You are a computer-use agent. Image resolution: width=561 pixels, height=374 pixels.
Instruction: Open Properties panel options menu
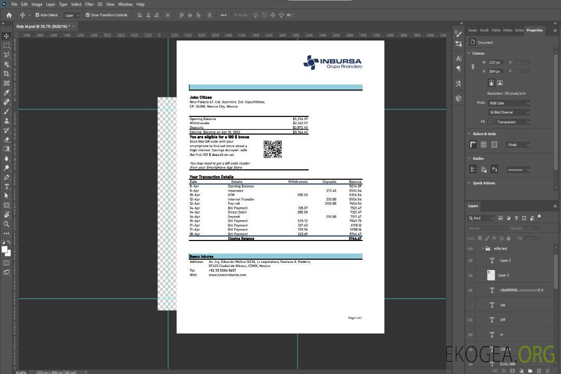click(x=555, y=31)
